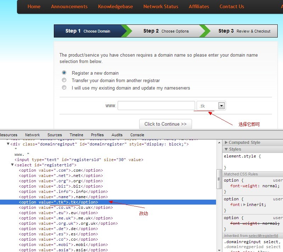Open the Home navigation link
The width and height of the screenshot is (283, 252).
tap(34, 6)
